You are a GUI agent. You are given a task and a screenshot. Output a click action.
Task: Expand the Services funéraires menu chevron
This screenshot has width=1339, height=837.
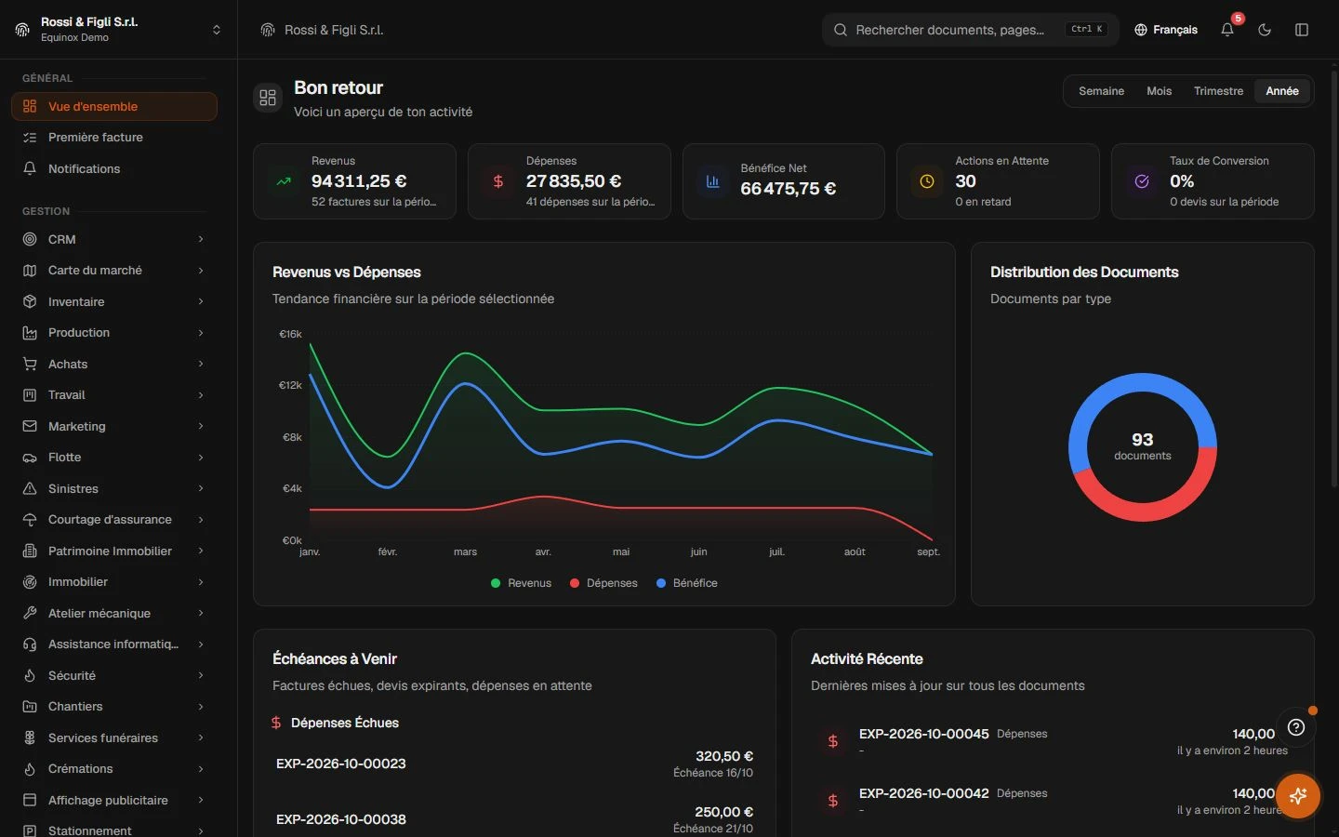pyautogui.click(x=201, y=737)
